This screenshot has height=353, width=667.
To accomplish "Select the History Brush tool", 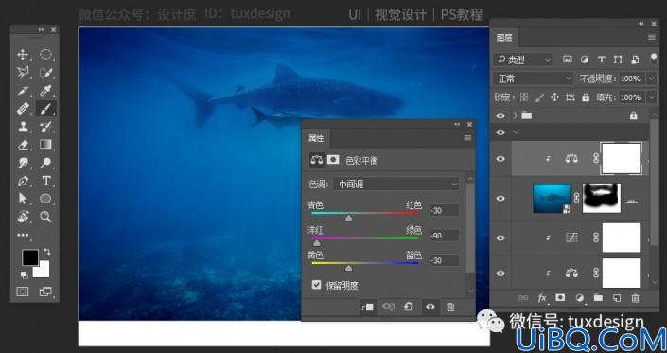I will 45,126.
